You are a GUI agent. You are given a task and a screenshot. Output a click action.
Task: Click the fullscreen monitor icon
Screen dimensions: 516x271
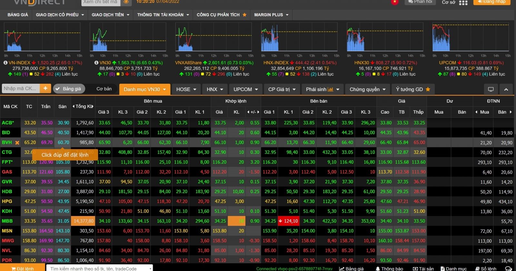[x=491, y=89]
